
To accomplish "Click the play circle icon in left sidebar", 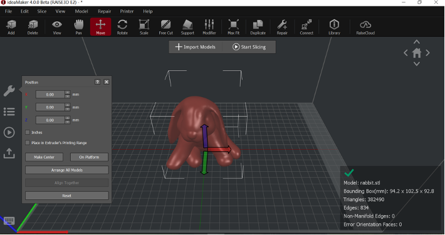I will (x=9, y=133).
